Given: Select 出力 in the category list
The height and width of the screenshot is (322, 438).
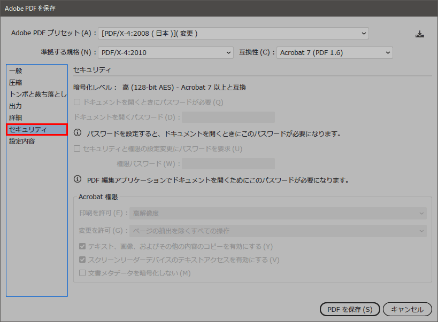Looking at the screenshot, I should point(37,106).
